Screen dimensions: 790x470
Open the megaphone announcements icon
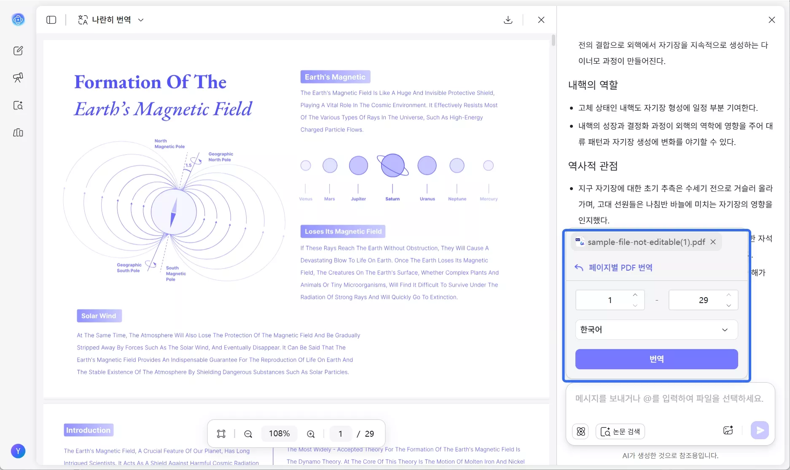point(18,78)
